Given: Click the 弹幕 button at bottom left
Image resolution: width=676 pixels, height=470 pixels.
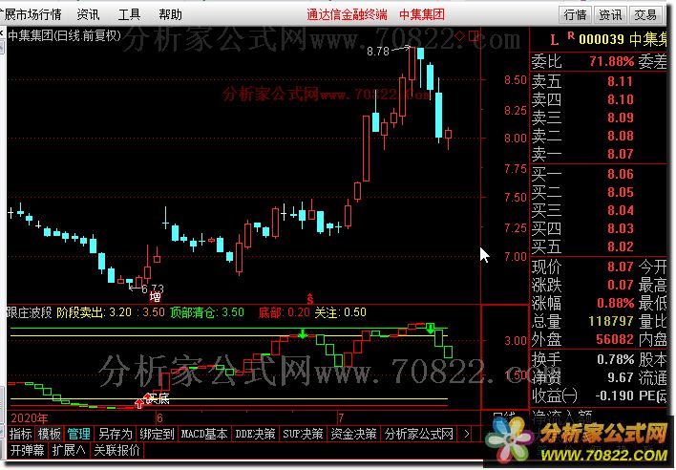Looking at the screenshot, I should click(27, 450).
